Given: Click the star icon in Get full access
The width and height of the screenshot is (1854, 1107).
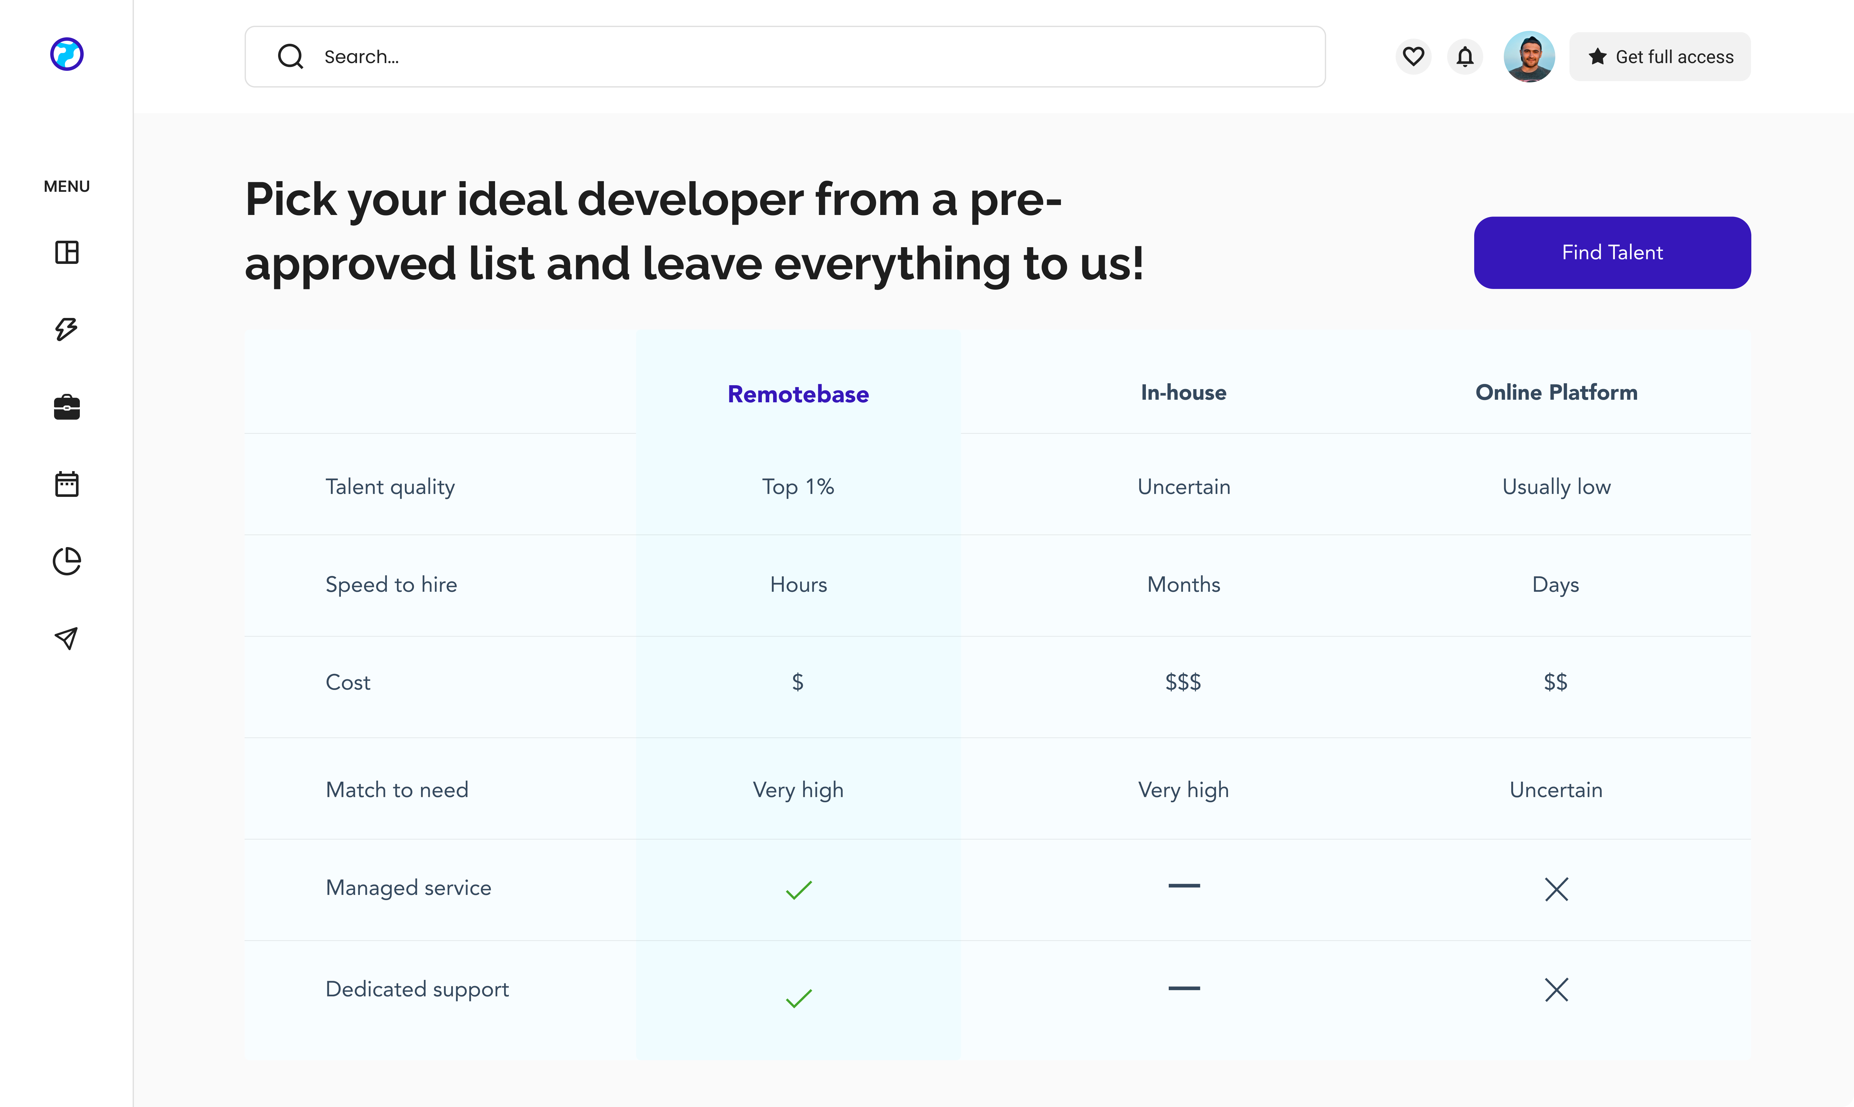Looking at the screenshot, I should click(1597, 57).
